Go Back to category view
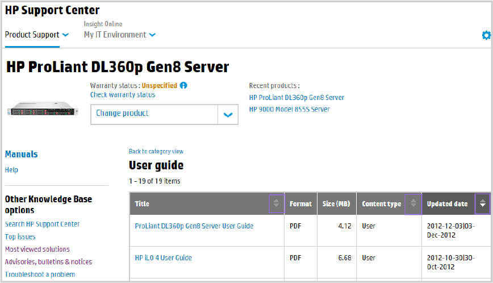This screenshot has width=493, height=283. click(156, 151)
